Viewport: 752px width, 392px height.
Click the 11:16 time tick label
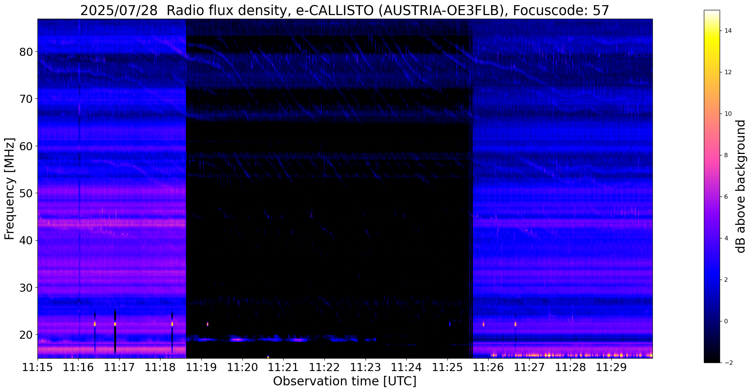79,367
